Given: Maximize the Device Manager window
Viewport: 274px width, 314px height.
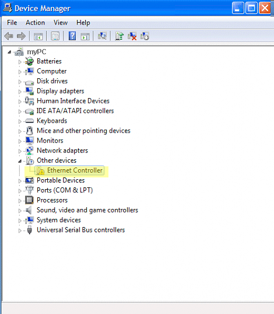Looking at the screenshot, I should pyautogui.click(x=251, y=8).
